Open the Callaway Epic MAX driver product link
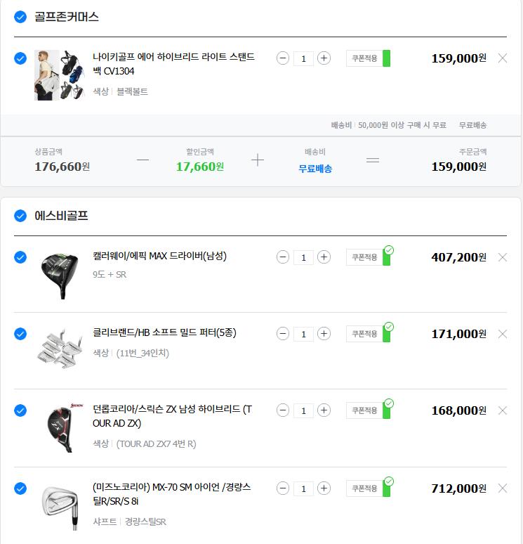The width and height of the screenshot is (523, 544). point(159,256)
